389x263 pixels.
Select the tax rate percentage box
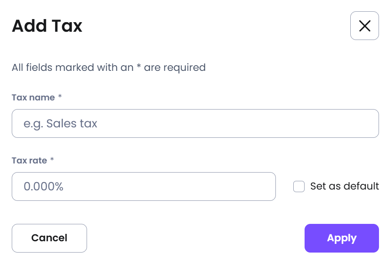click(144, 186)
